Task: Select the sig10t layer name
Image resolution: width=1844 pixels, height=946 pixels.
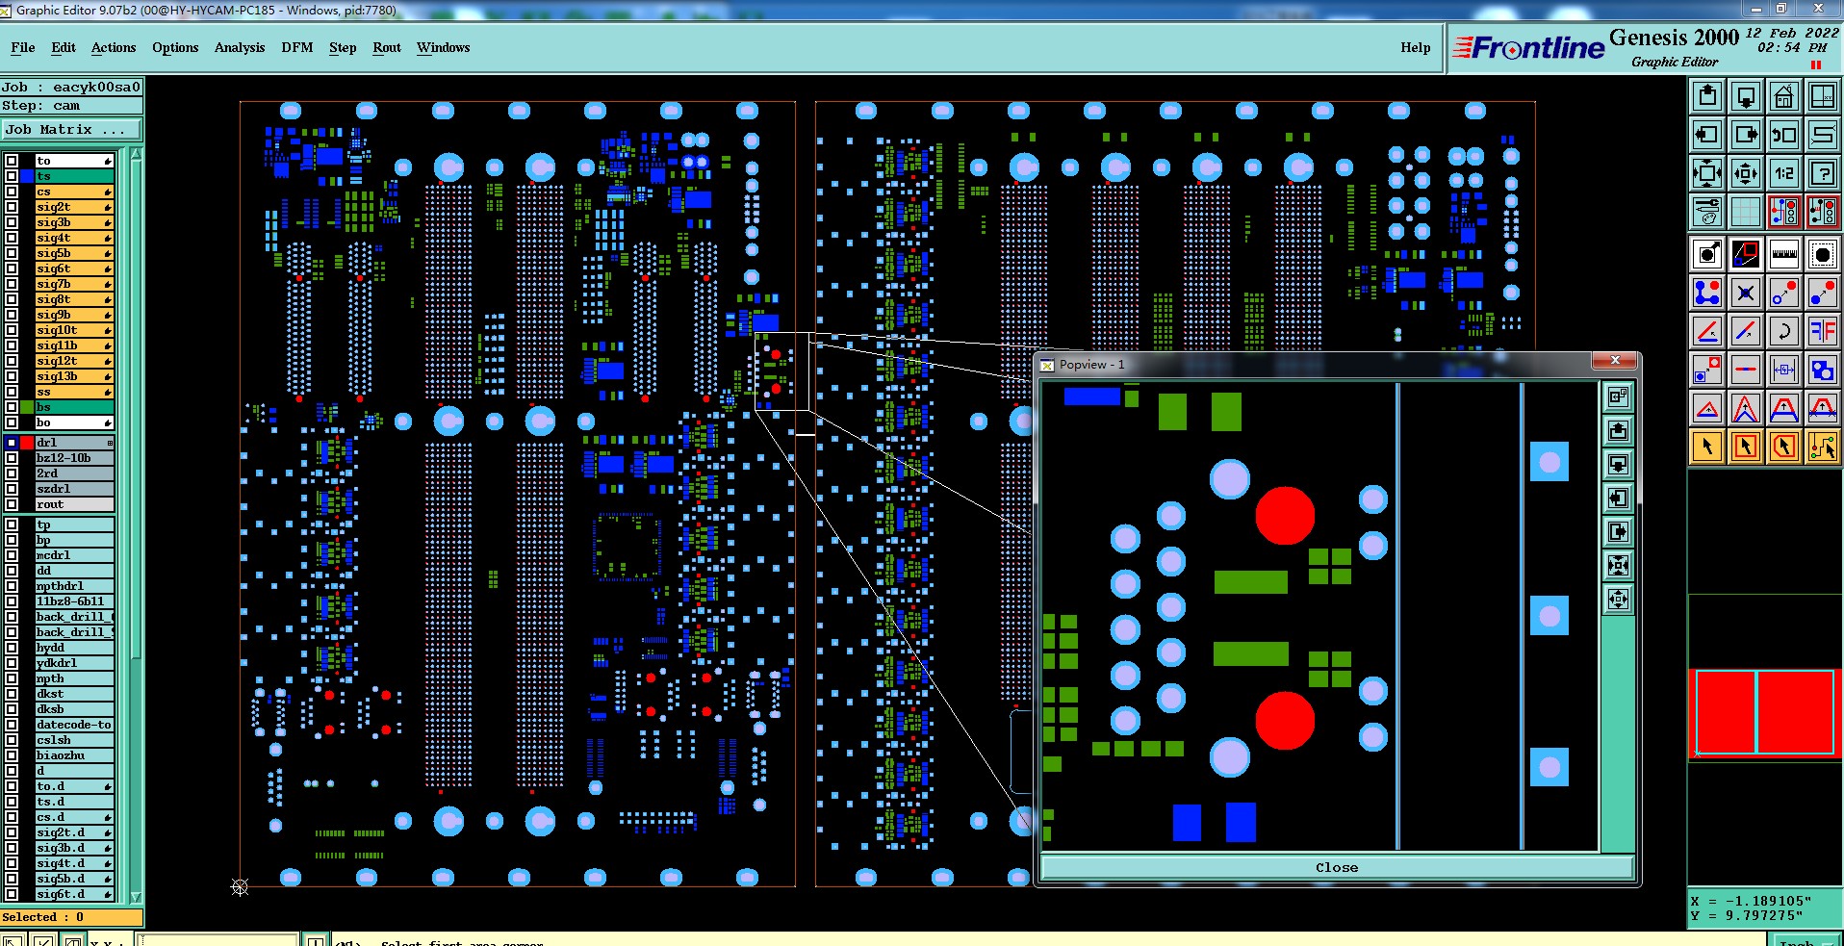Action: [75, 330]
